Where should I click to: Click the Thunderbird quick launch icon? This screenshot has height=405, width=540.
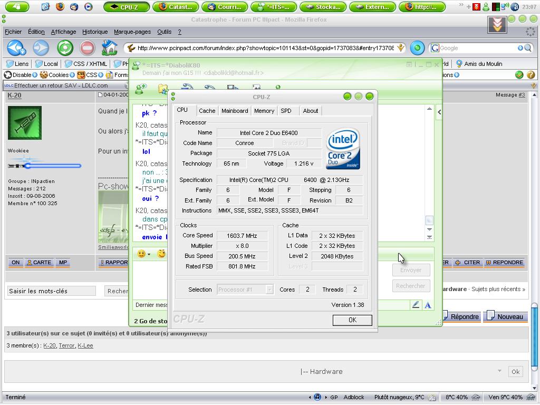[74, 6]
